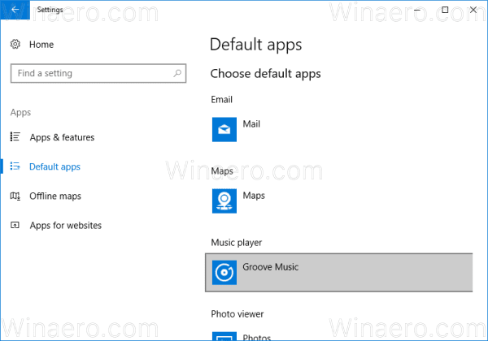Click the Choose default apps subheading
The width and height of the screenshot is (488, 341).
(x=265, y=74)
